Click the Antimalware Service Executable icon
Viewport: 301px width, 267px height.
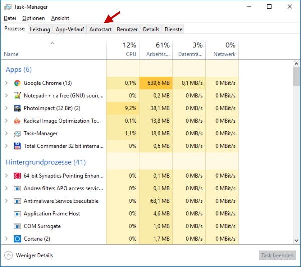tap(17, 201)
